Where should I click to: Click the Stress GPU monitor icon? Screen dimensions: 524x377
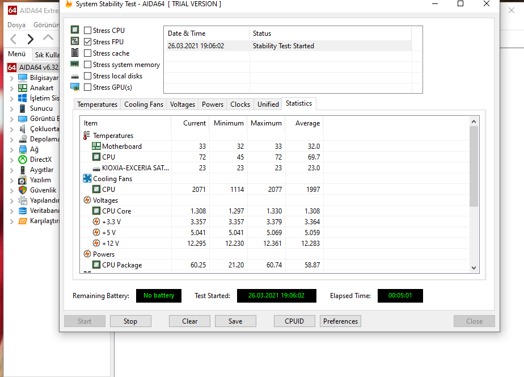(75, 87)
